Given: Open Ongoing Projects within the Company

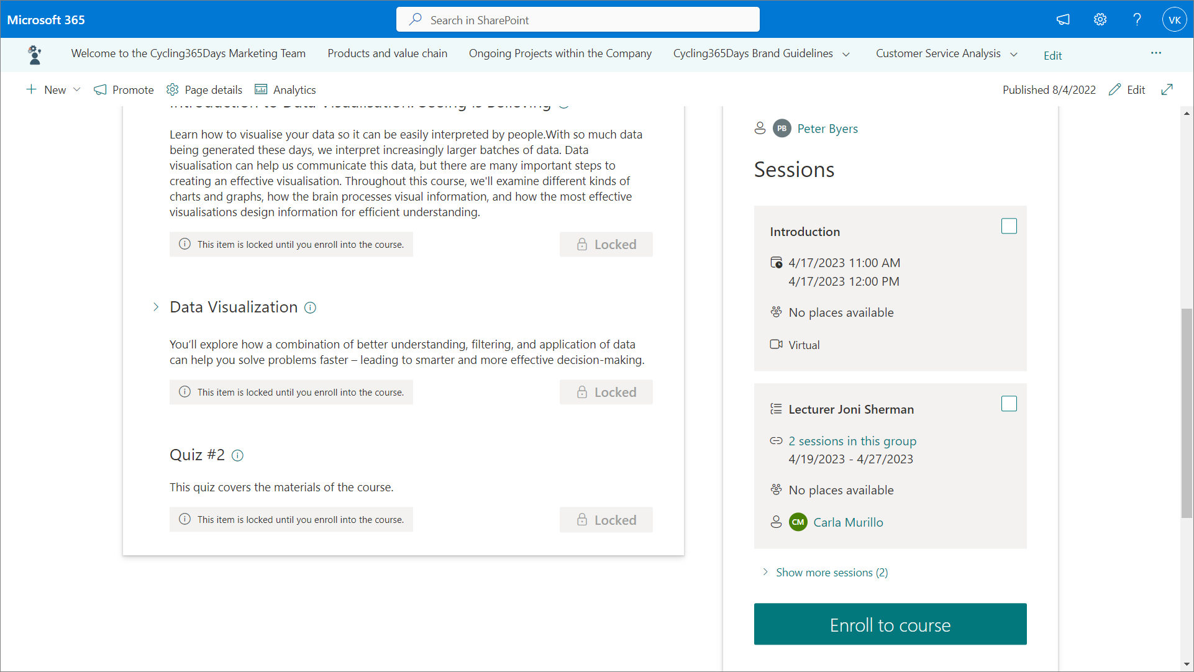Looking at the screenshot, I should tap(560, 53).
